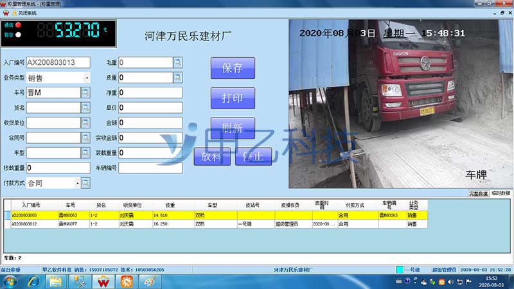Click the white 稳定 indicator light

click(17, 35)
